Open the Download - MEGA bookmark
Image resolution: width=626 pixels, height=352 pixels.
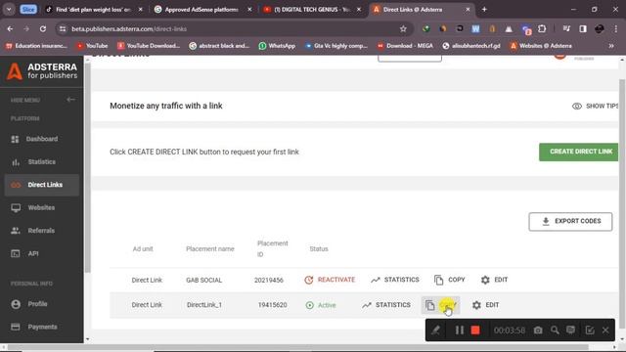click(405, 46)
